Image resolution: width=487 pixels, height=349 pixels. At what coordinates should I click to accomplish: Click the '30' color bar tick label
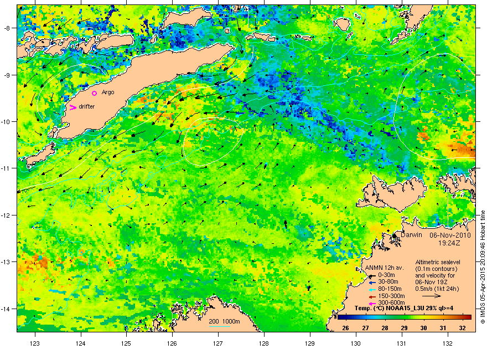click(424, 328)
